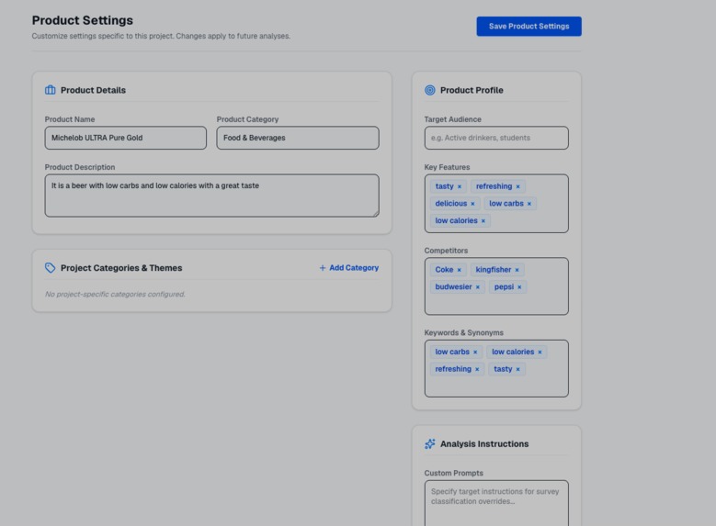
Task: Click the Target Audience input field
Action: point(496,138)
